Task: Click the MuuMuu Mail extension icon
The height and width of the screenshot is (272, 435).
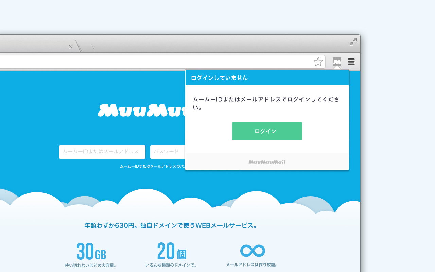Action: [337, 62]
